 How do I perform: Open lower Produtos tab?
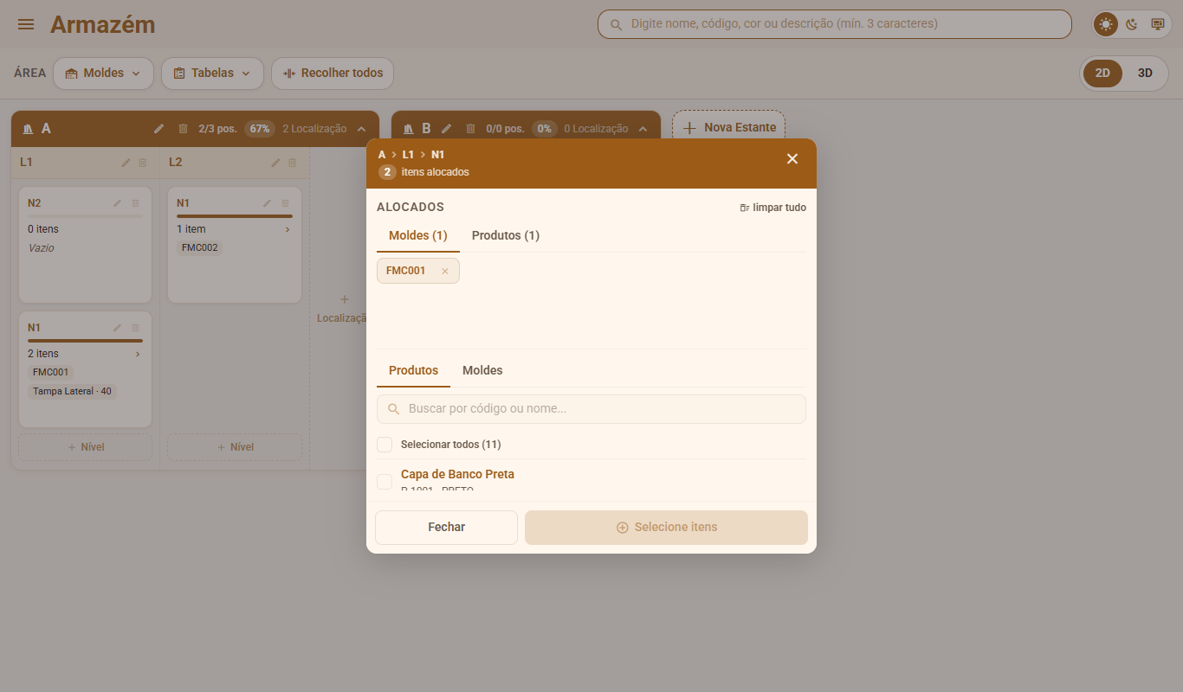413,370
